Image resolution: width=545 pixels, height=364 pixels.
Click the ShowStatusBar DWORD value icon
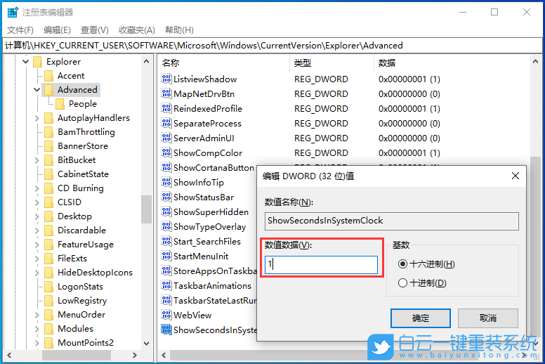pos(166,197)
